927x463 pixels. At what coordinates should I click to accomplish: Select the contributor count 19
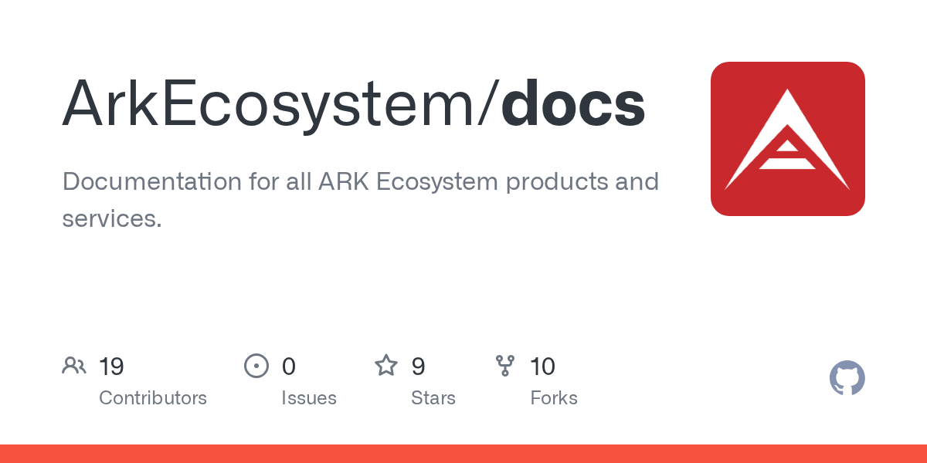111,367
